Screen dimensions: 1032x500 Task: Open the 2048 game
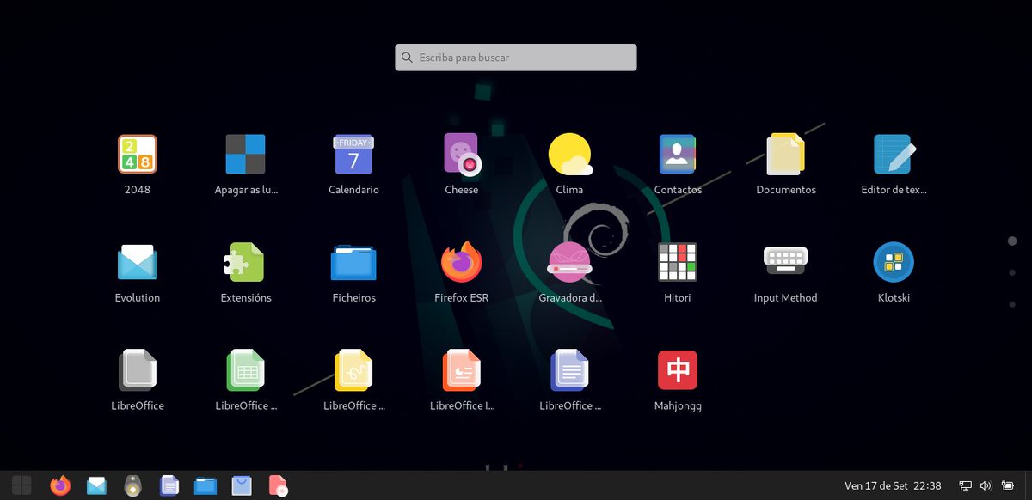tap(137, 155)
